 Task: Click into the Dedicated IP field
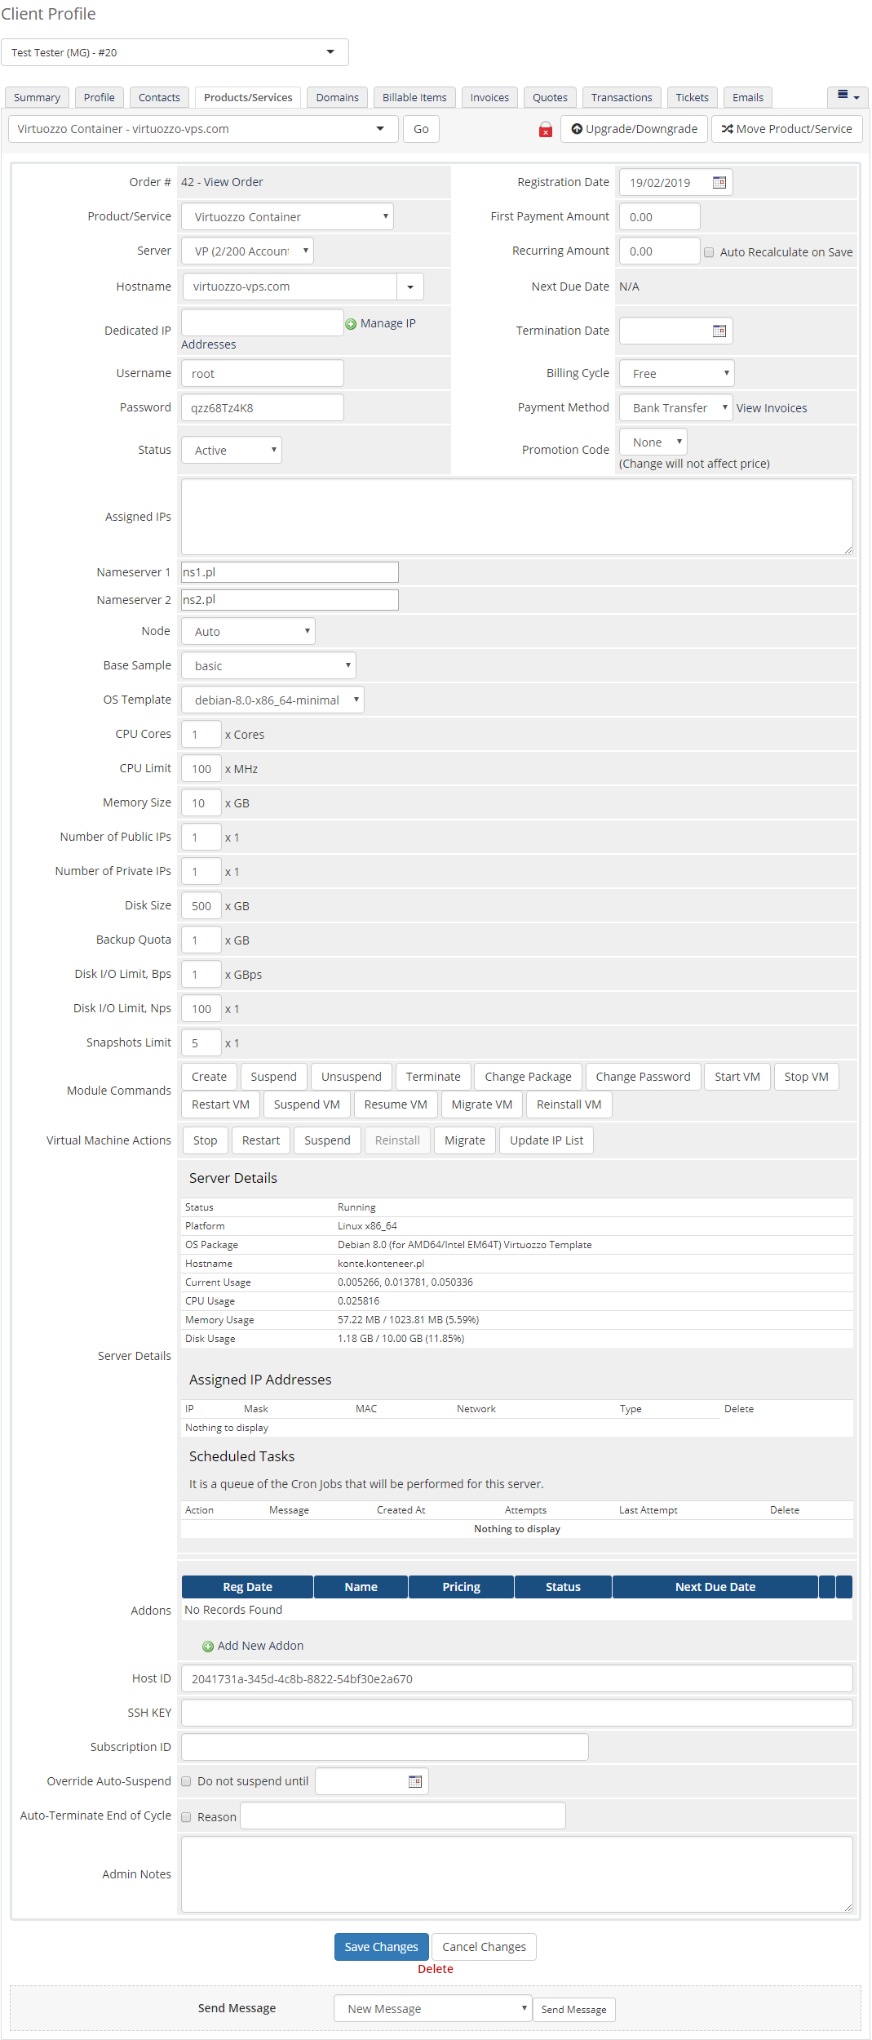[x=263, y=322]
